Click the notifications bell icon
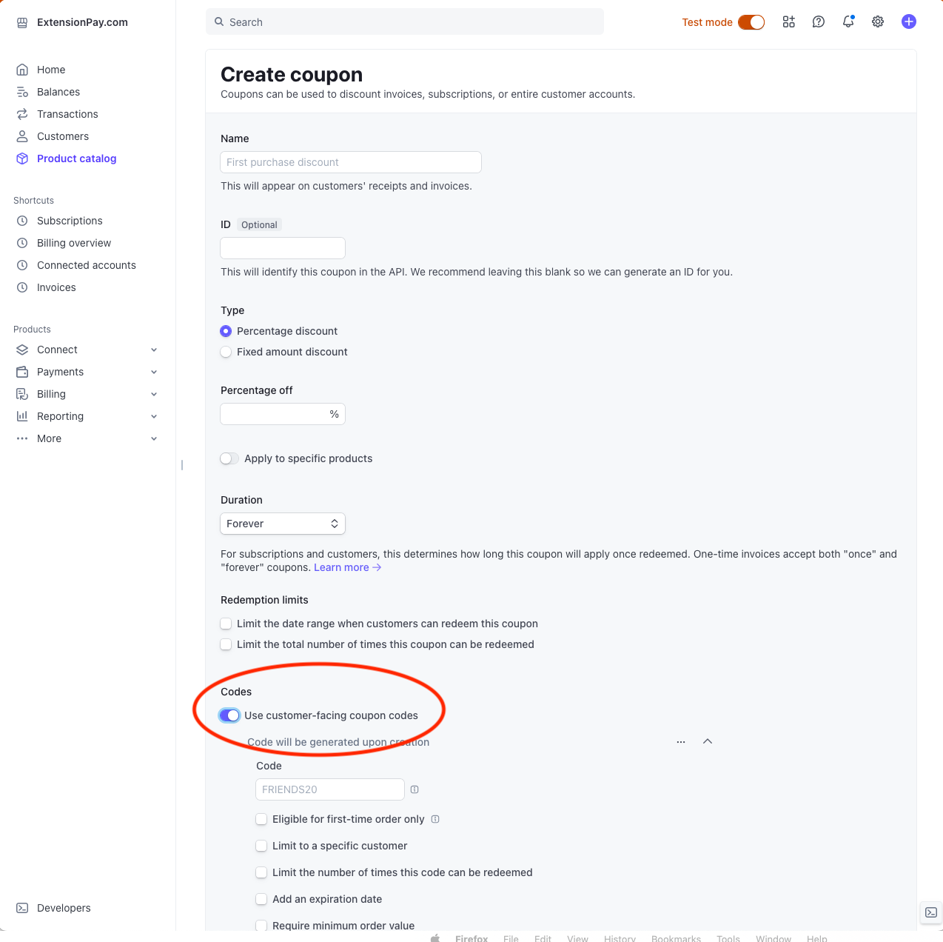Viewport: 943px width, 942px height. pyautogui.click(x=848, y=22)
